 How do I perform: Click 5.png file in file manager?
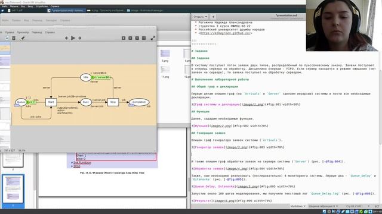click(165, 55)
